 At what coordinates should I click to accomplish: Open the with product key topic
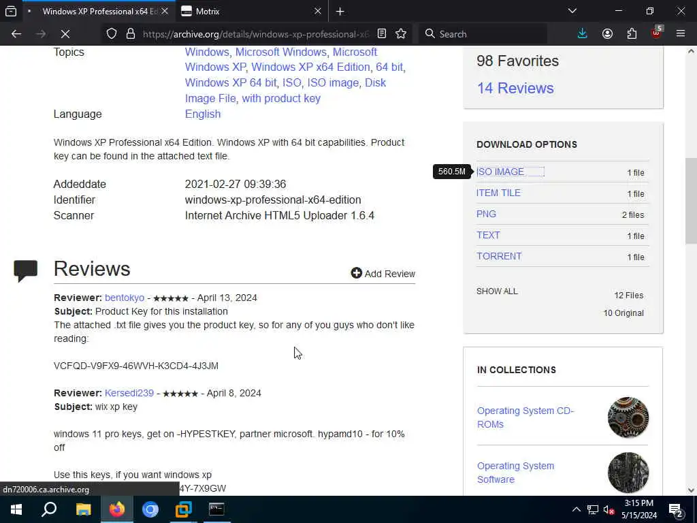pyautogui.click(x=281, y=98)
